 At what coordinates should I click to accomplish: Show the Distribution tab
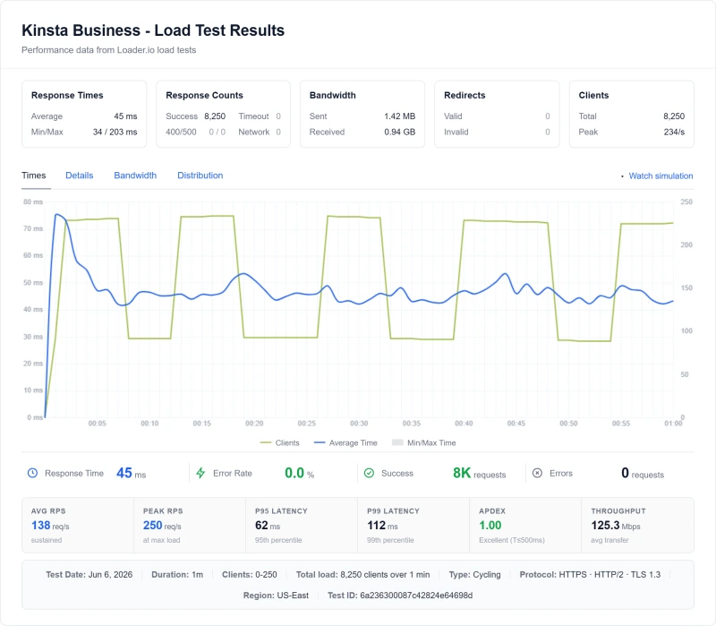200,176
